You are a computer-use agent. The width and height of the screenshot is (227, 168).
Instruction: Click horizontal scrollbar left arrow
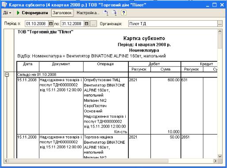click(6, 161)
